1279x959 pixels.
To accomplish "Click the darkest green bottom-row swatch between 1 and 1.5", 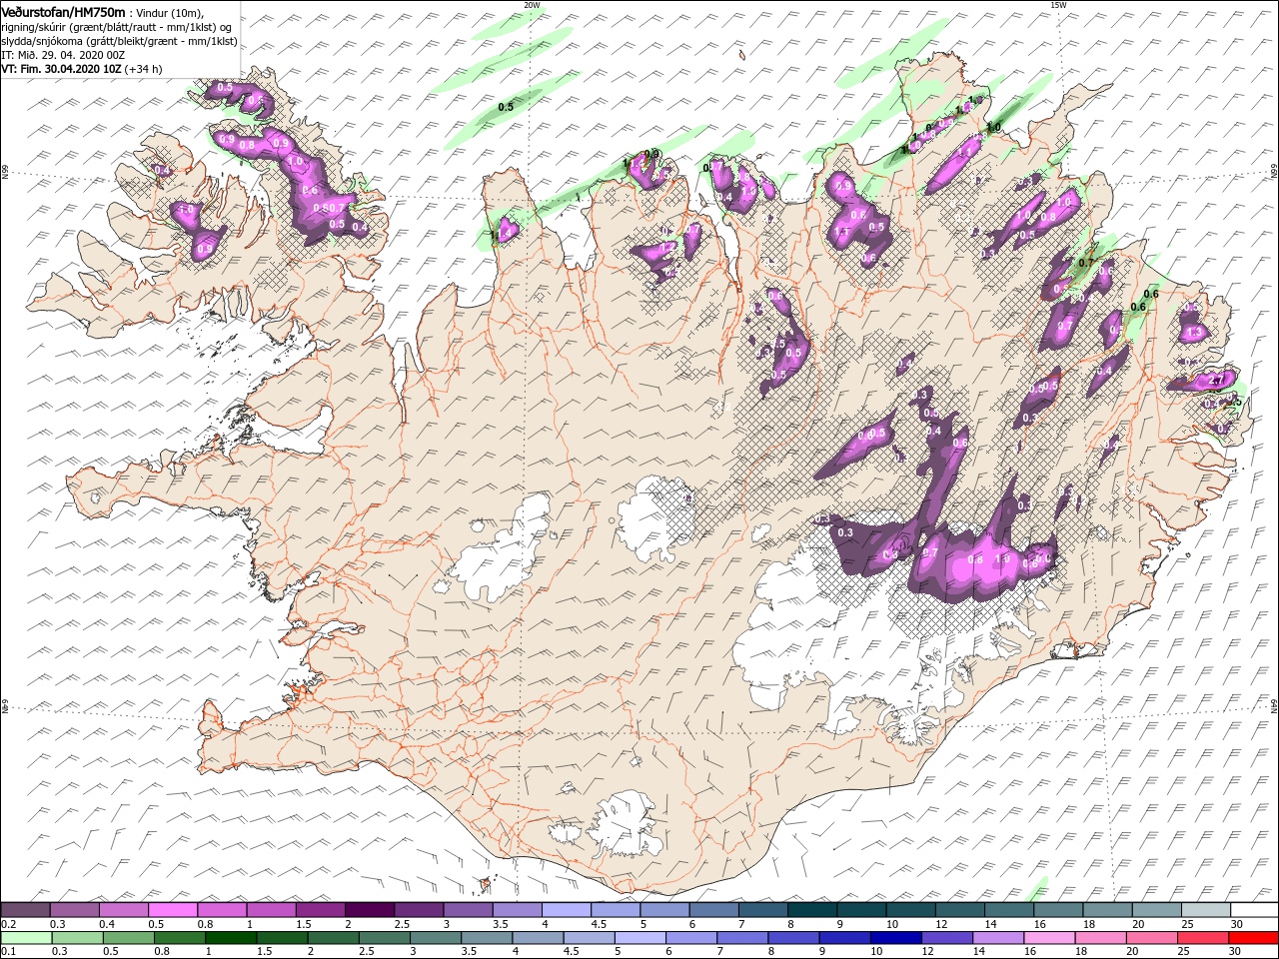I will click(231, 939).
